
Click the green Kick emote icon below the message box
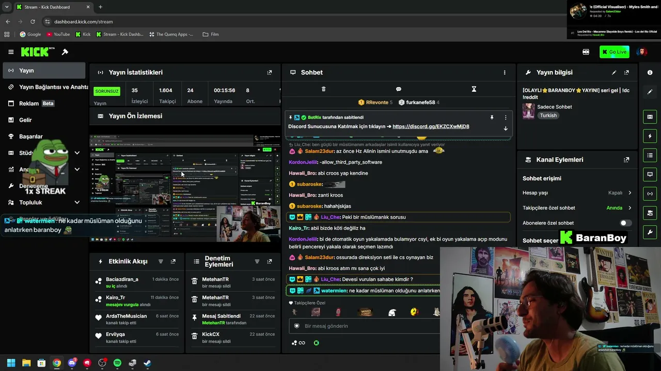click(317, 343)
